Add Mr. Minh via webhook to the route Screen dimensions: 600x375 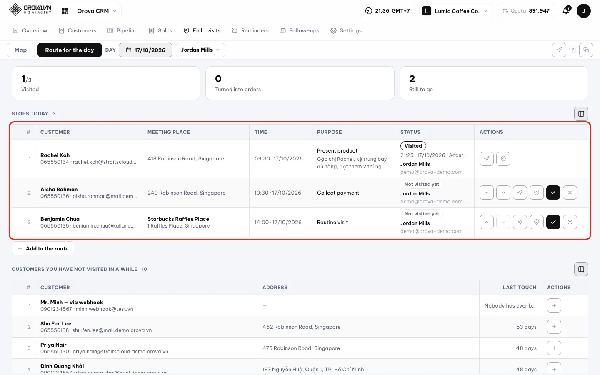pyautogui.click(x=554, y=305)
